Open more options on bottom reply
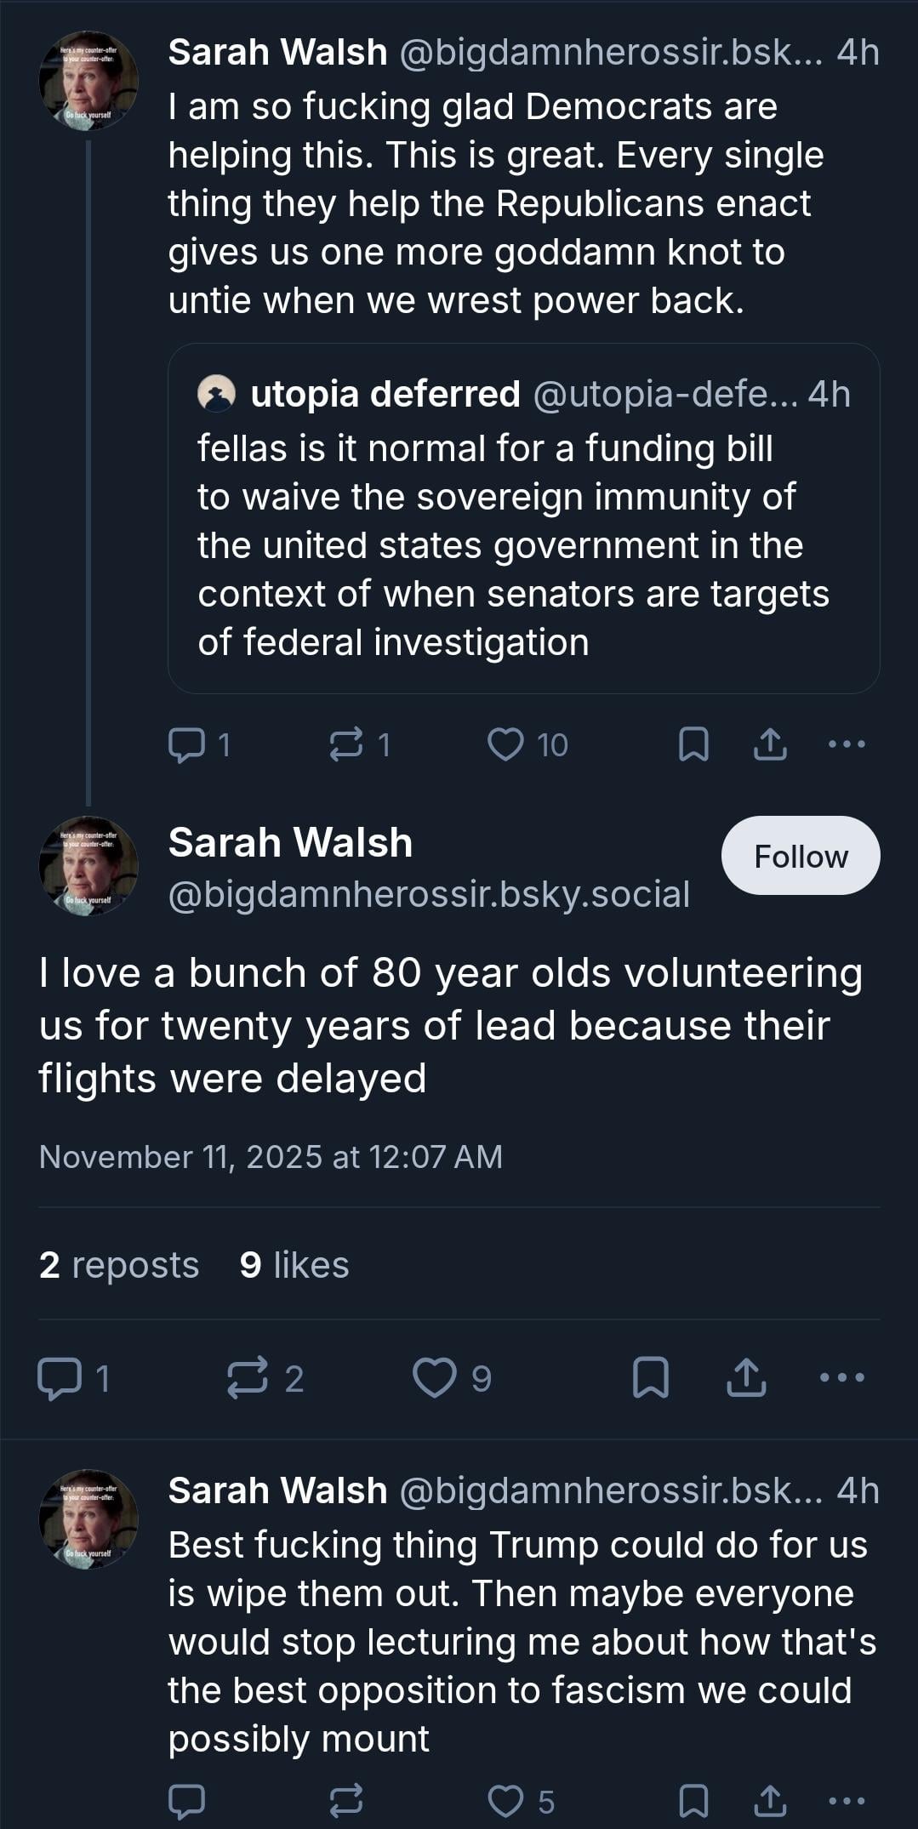 (x=847, y=1800)
